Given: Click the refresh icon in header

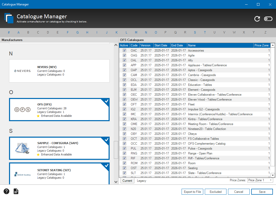Looking at the screenshot, I should point(257,19).
